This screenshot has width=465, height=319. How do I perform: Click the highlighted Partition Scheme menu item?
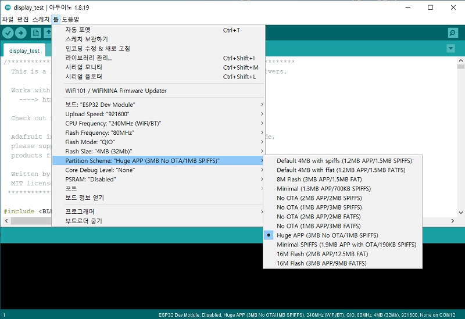(158, 161)
